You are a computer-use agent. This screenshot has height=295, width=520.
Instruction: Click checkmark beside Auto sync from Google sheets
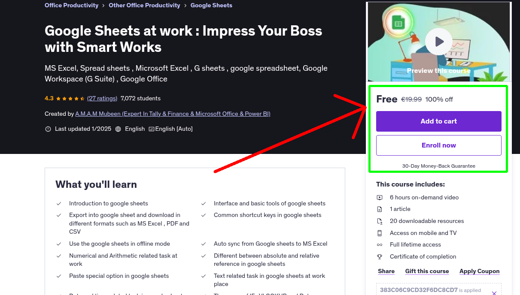point(204,244)
